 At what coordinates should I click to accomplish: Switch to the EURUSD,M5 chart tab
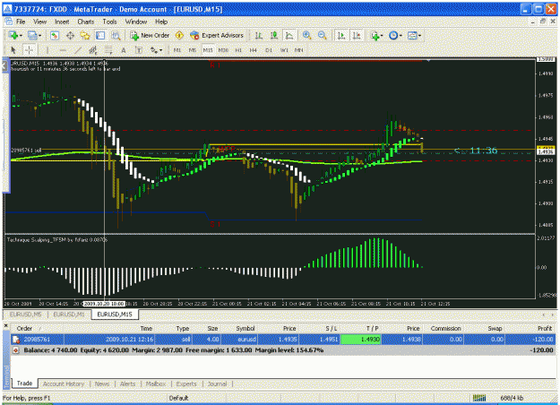pos(25,315)
